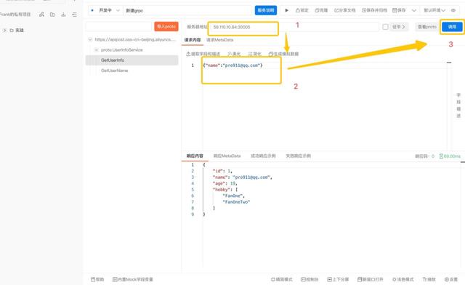
Task: Switch to the 成功响应示例 tab
Action: 263,156
